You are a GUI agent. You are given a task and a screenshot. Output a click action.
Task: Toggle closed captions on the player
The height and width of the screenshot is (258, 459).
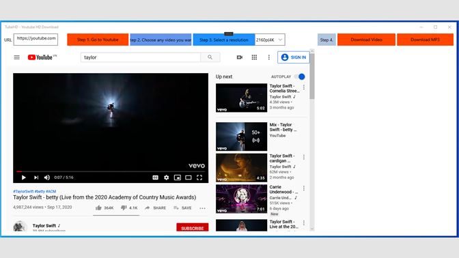(156, 177)
